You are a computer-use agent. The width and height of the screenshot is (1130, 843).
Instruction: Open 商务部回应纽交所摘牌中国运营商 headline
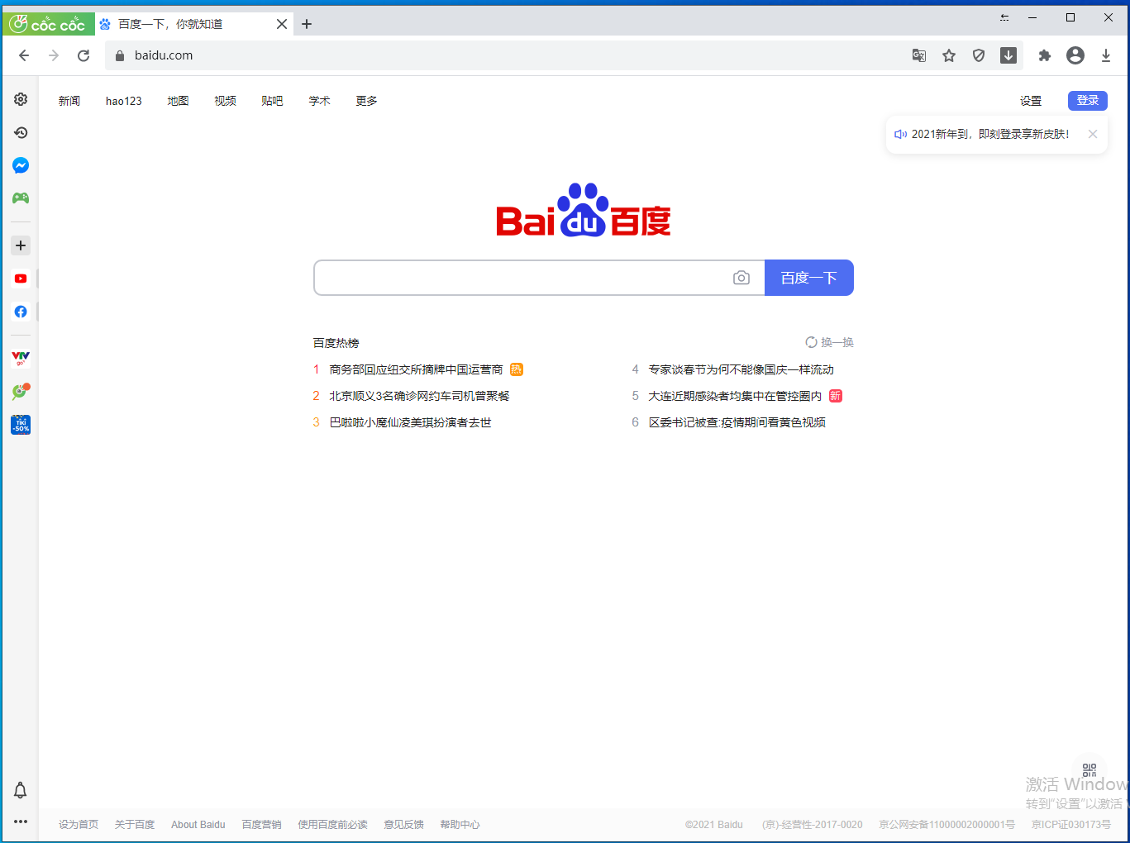click(x=416, y=369)
